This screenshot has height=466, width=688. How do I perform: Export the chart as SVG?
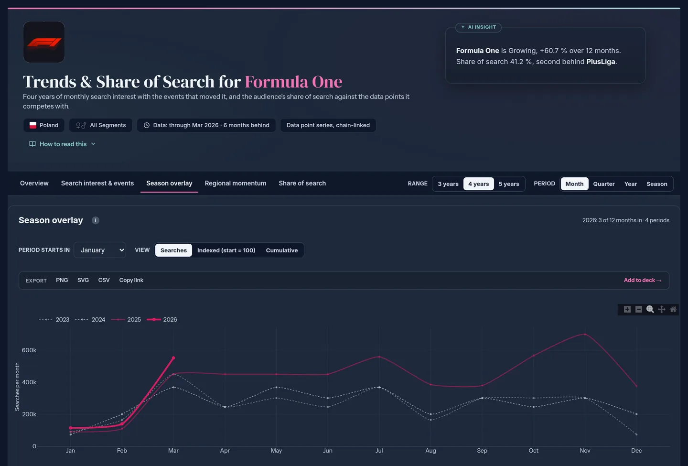coord(83,280)
